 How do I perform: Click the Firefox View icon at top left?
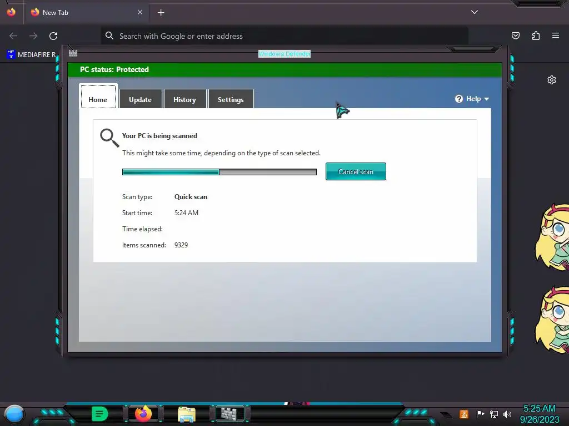click(11, 12)
